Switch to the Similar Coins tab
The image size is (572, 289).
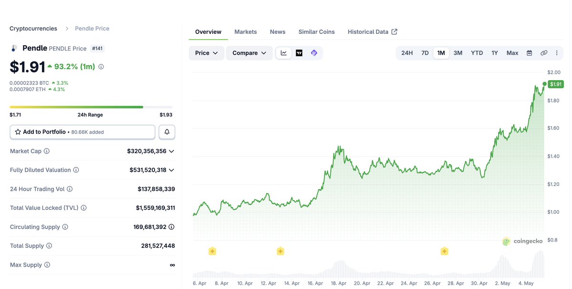[x=317, y=31]
